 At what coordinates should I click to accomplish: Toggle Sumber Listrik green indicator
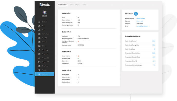pos(78,59)
